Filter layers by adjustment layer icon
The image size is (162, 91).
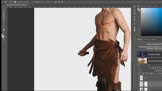155,68
